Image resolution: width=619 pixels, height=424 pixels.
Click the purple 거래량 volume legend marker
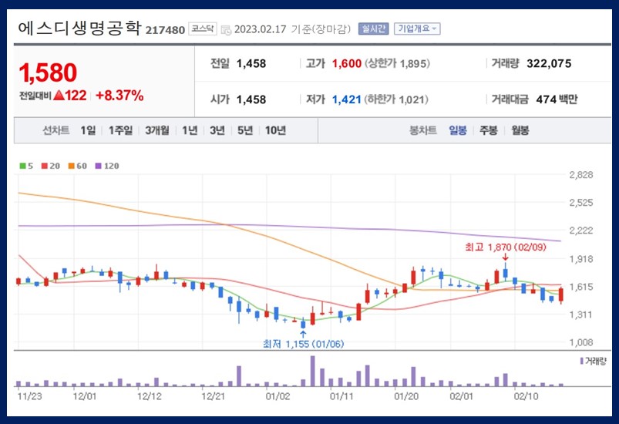click(581, 361)
